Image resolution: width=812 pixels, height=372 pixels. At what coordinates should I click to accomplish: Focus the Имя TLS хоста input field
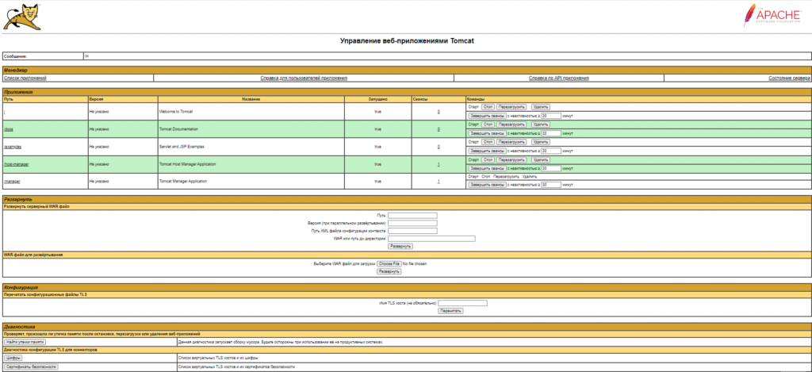click(x=462, y=303)
